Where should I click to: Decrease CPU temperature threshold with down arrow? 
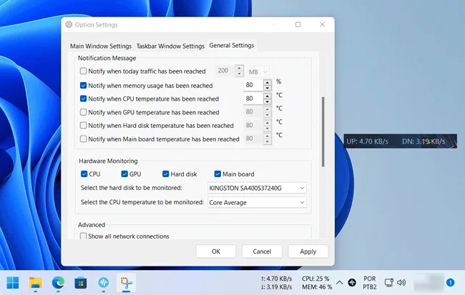268,102
